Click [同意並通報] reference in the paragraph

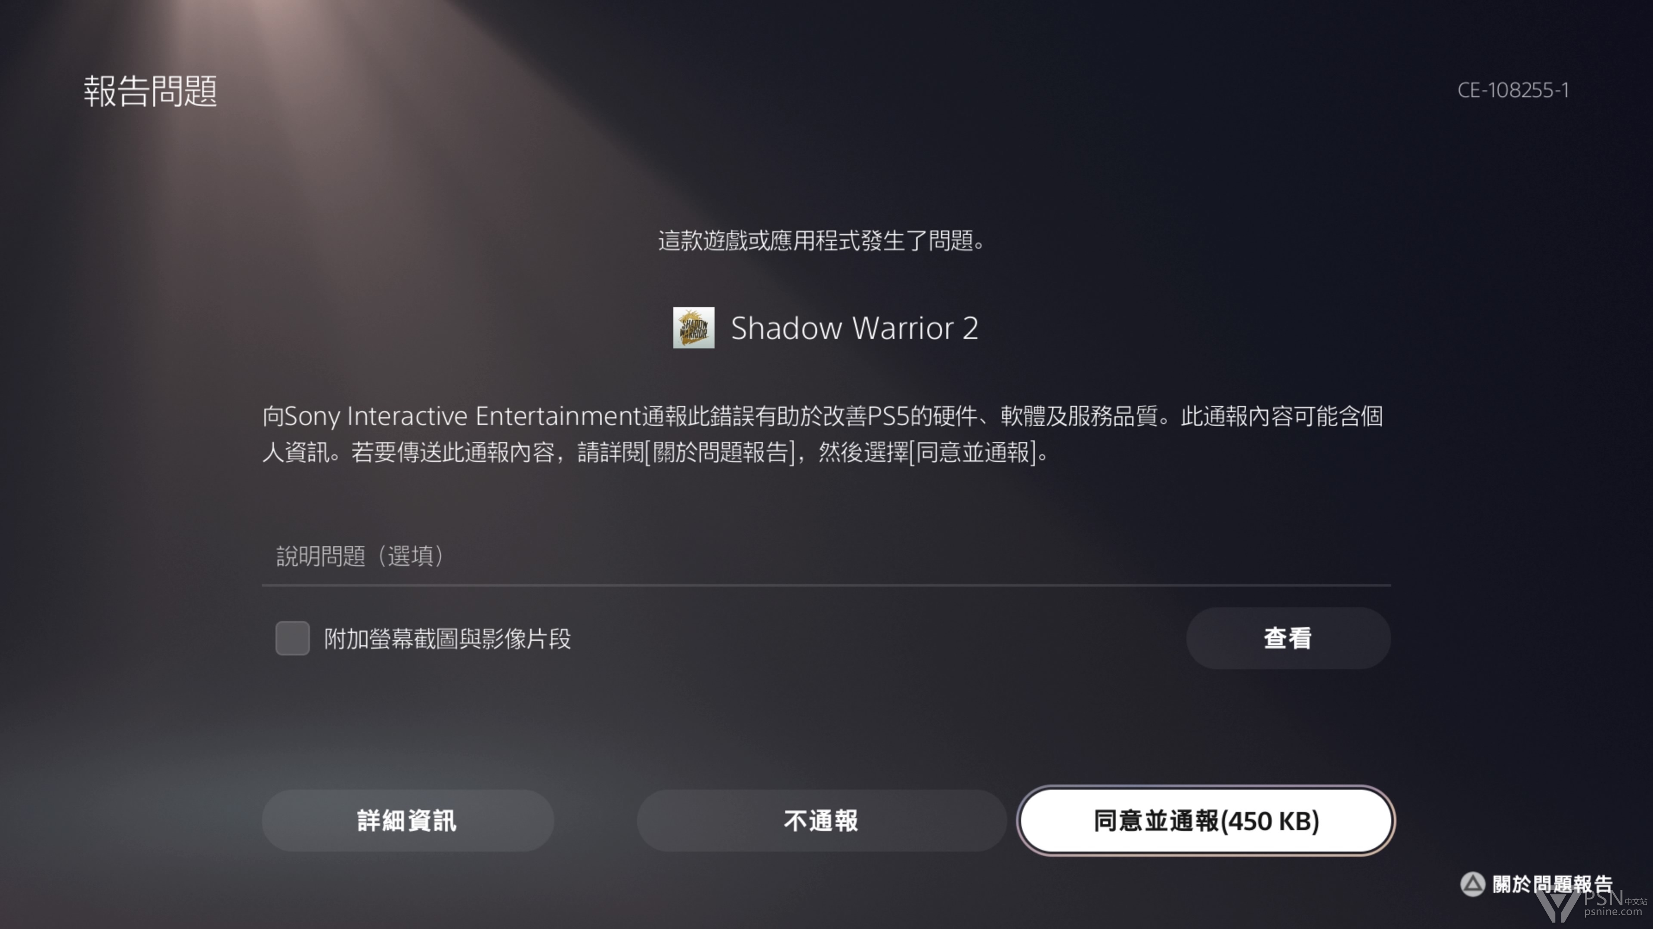(x=973, y=452)
